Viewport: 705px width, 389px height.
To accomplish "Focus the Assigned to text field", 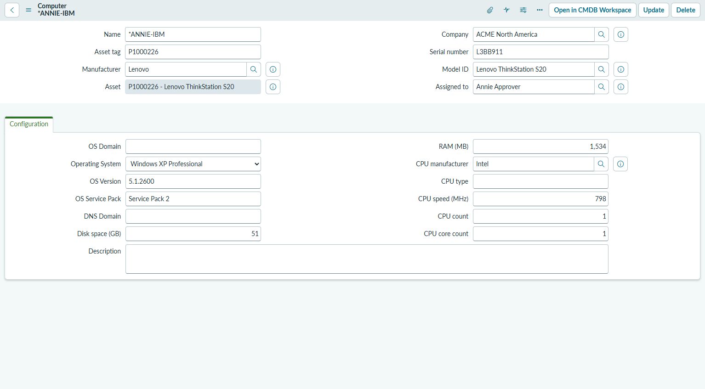I will (534, 87).
